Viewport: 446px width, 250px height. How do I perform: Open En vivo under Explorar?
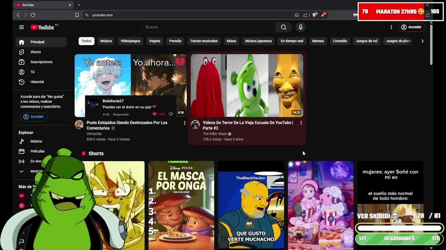click(x=35, y=161)
